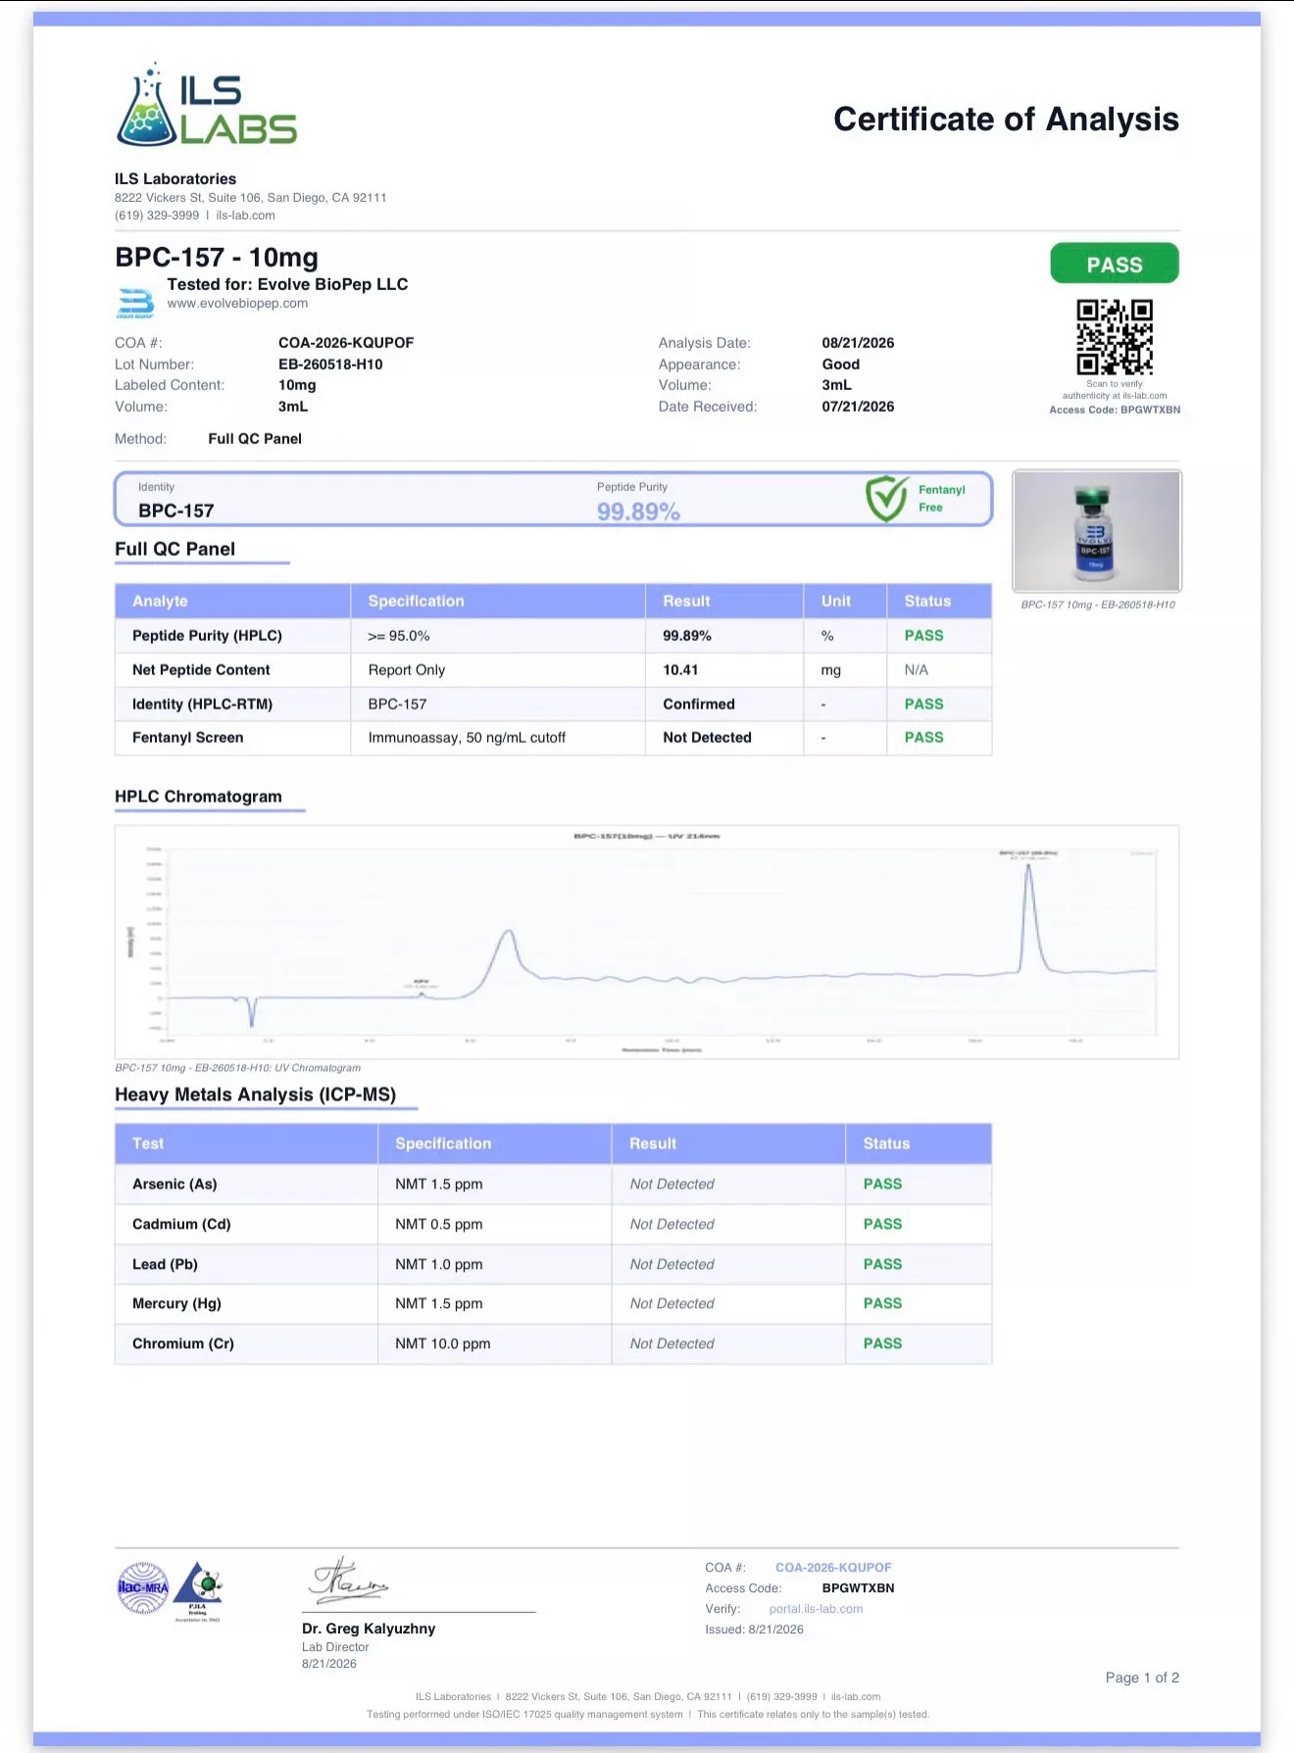
Task: Open the portal.ils-lab.com verify link
Action: 816,1609
